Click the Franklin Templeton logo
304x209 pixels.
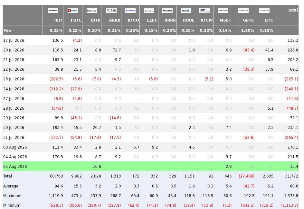pyautogui.click(x=149, y=11)
